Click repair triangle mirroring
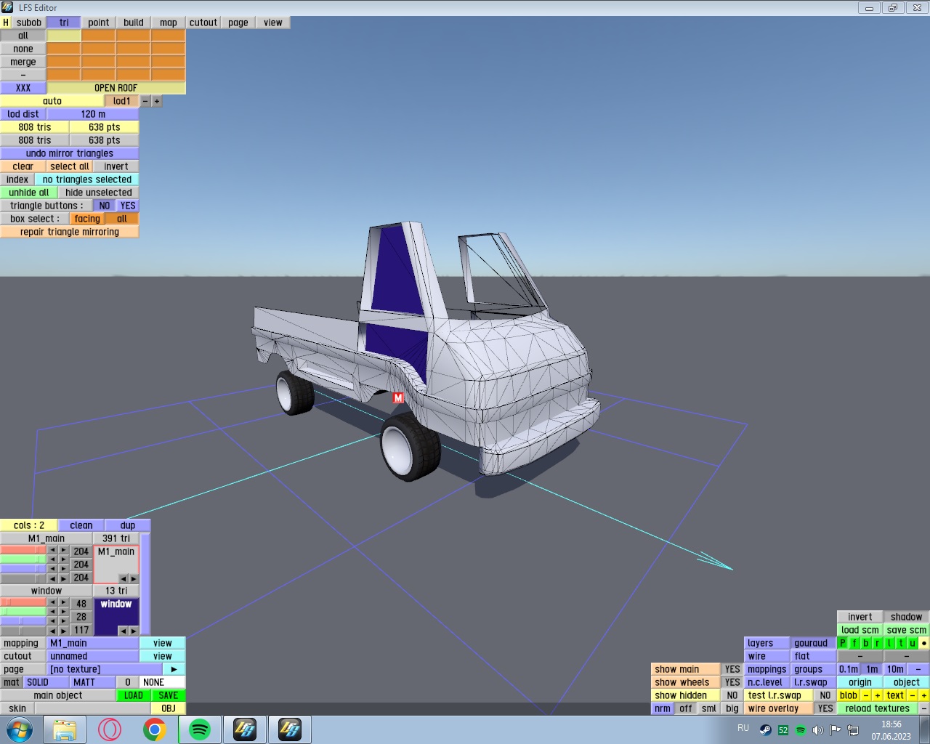930x744 pixels. 70,232
